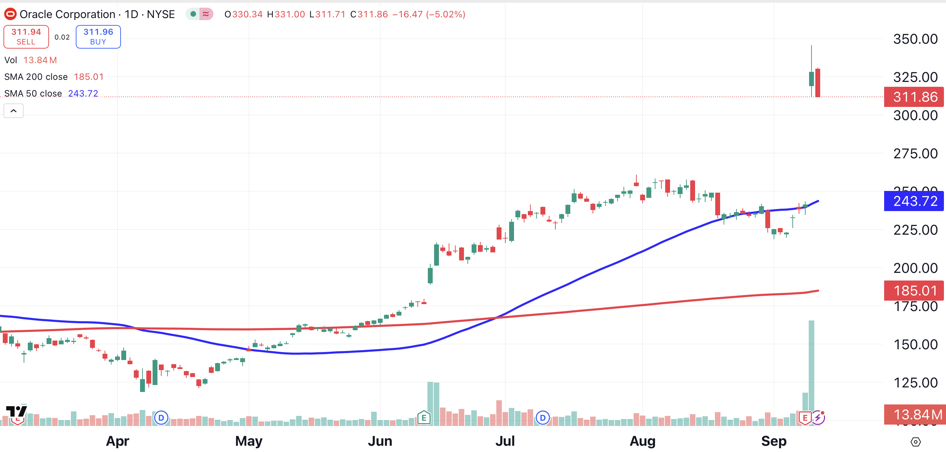
Task: Select the Vol indicator legend entry
Action: point(11,60)
